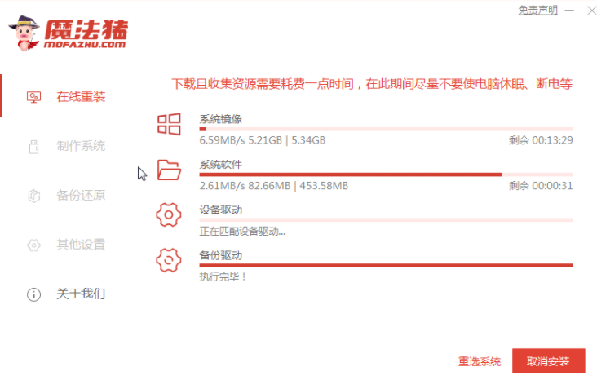Open the 免责声明 disclaimer link
Screen dimensions: 597x380
[x=538, y=10]
